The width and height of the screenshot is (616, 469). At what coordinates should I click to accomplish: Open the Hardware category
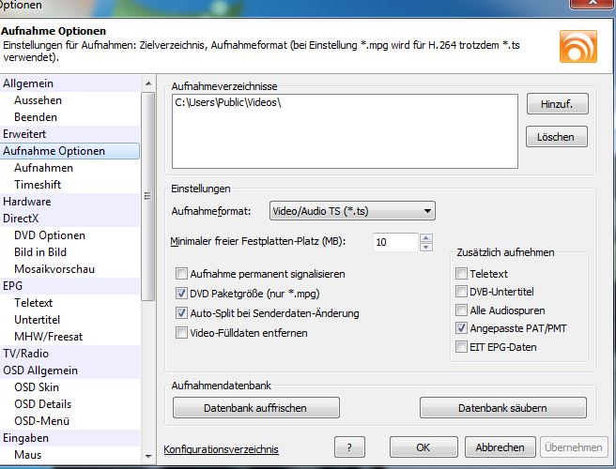(27, 202)
